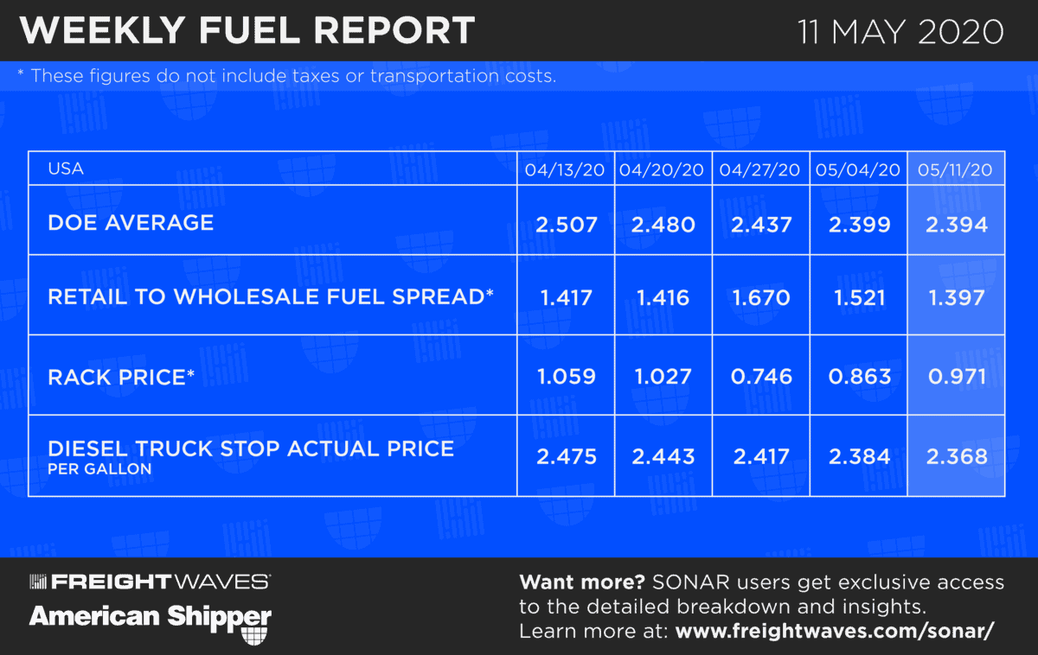The width and height of the screenshot is (1038, 655).
Task: Click the taxes and transportation footnote text
Action: click(x=286, y=76)
